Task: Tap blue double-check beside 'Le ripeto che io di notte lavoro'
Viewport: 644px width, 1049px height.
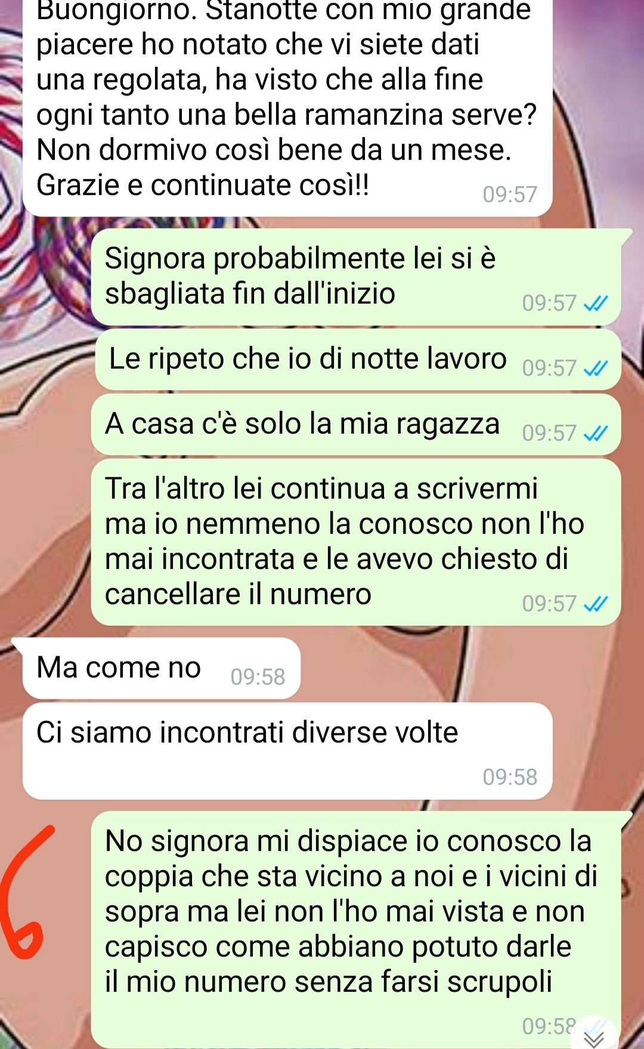Action: click(x=595, y=369)
